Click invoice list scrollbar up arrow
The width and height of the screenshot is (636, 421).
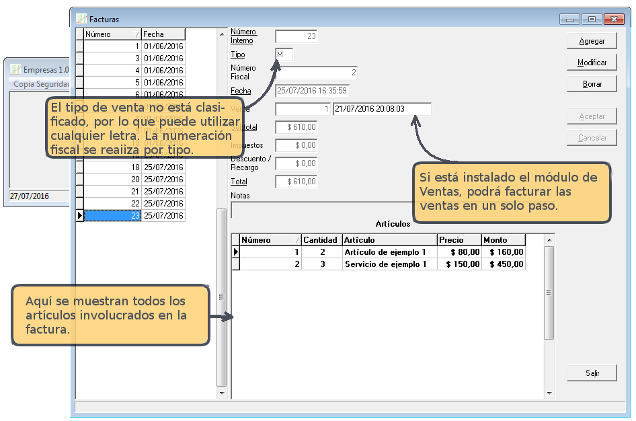pyautogui.click(x=221, y=34)
